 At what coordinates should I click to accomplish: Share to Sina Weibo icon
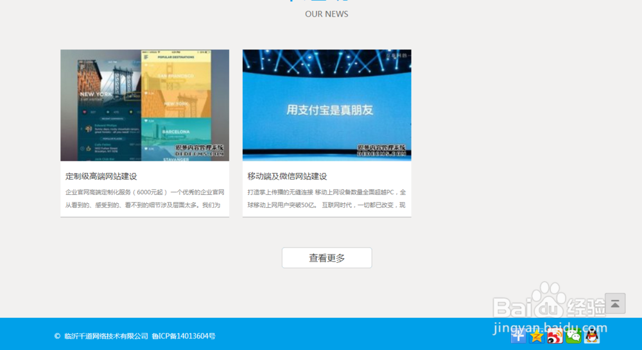pos(555,336)
